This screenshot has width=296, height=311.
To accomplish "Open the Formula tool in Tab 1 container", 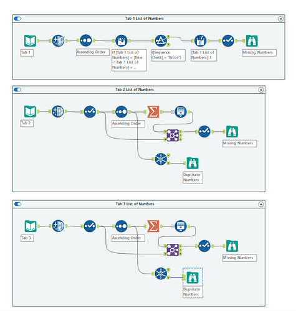I will 200,40.
